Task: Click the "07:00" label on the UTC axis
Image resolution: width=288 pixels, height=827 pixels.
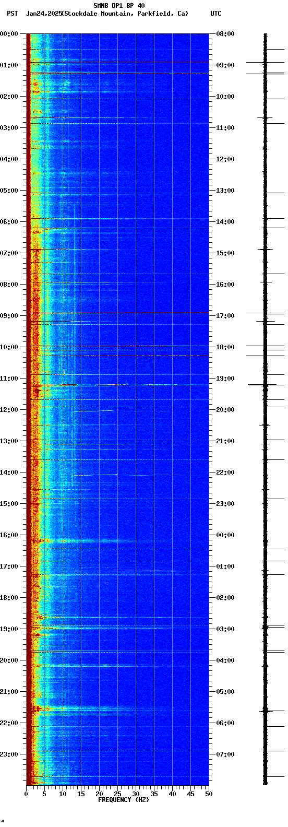Action: tap(225, 754)
